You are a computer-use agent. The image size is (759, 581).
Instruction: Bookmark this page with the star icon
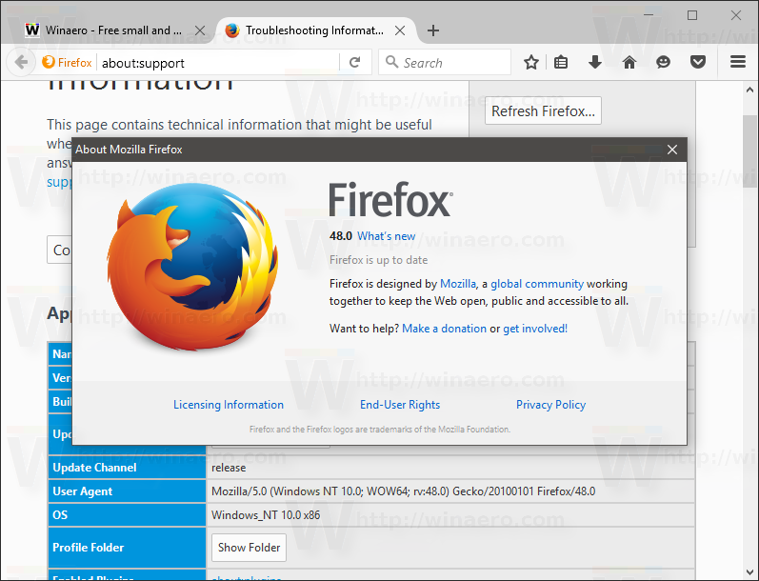[x=531, y=62]
